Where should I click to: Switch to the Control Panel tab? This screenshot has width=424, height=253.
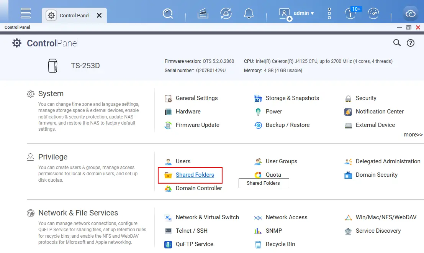(x=74, y=15)
